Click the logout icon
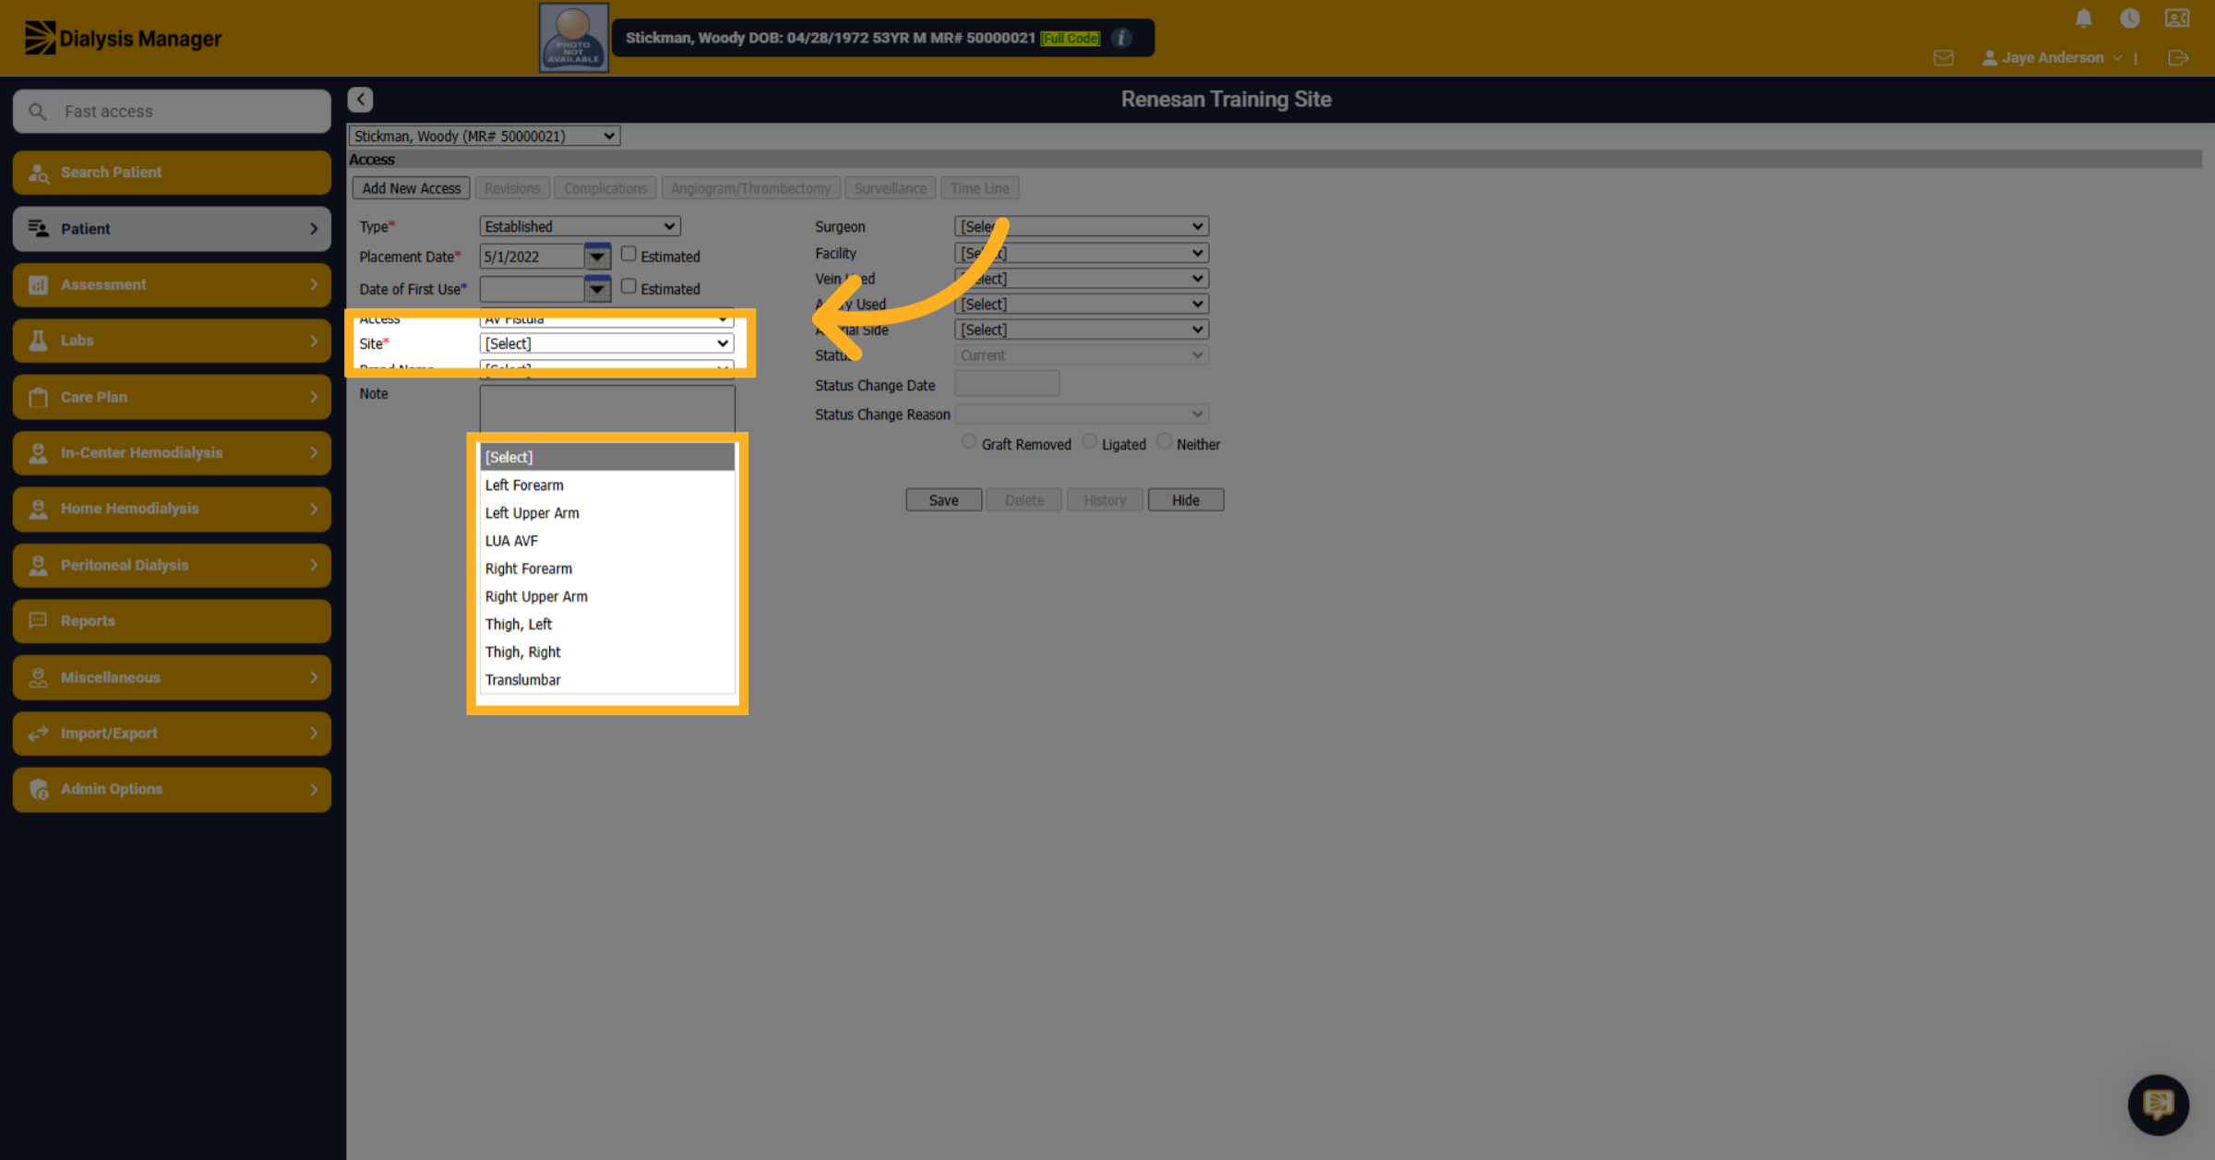 point(2178,57)
